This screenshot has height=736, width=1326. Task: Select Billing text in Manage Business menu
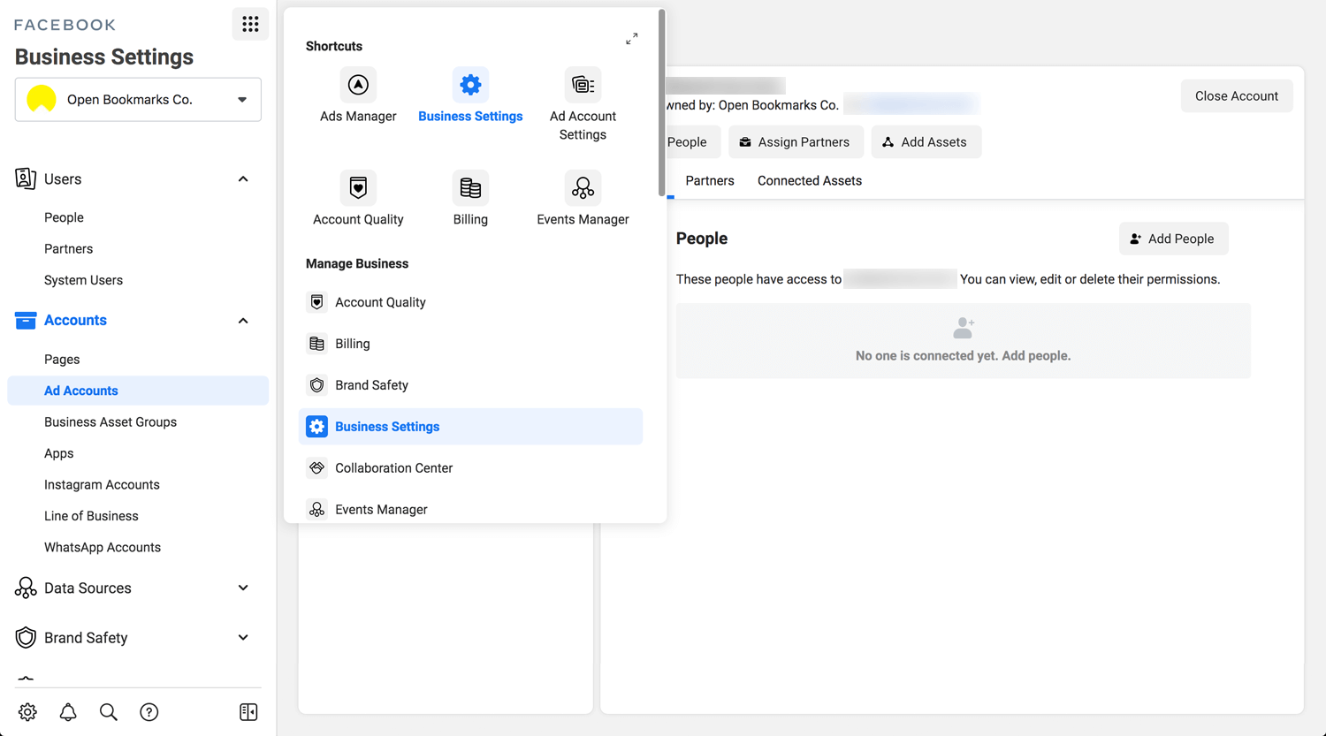coord(353,344)
